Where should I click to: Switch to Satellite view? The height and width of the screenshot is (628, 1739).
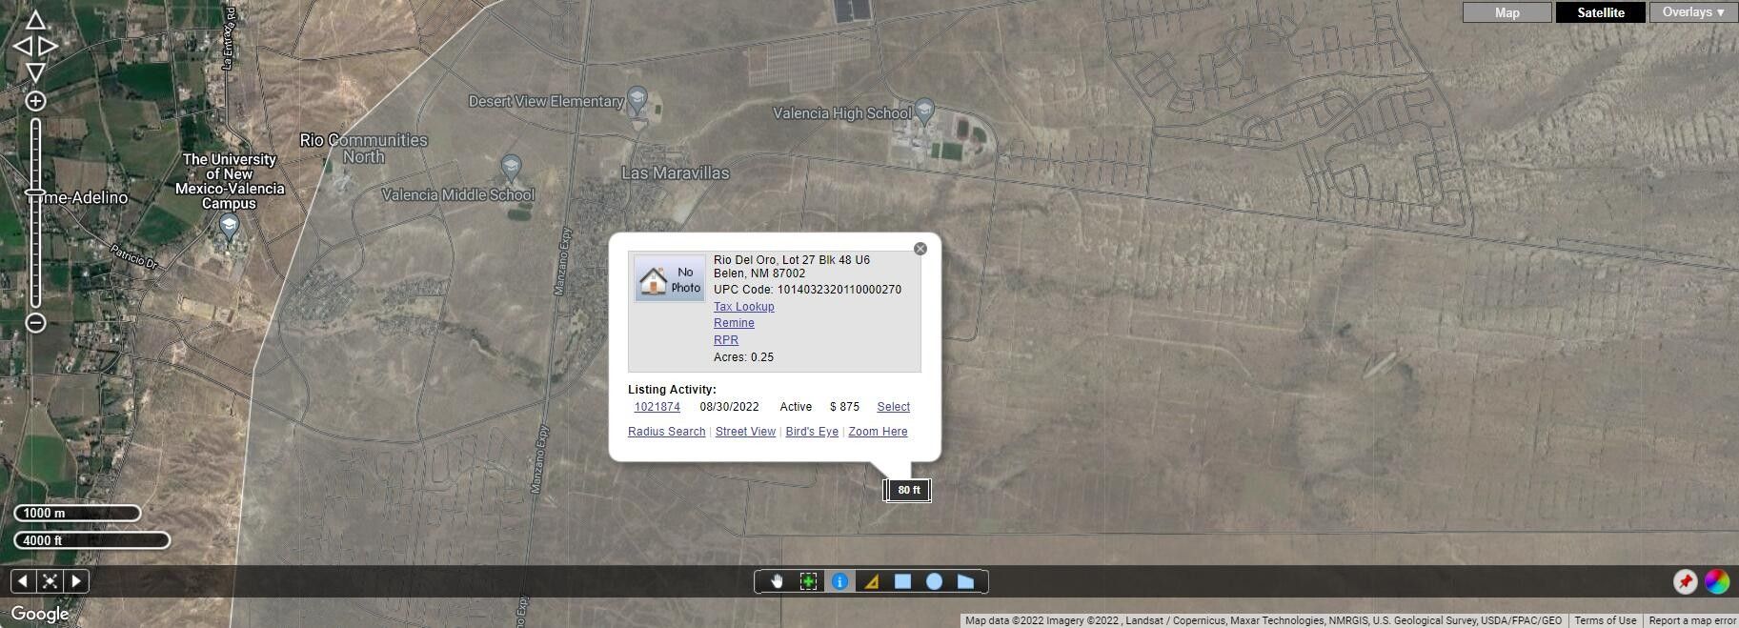[1600, 12]
